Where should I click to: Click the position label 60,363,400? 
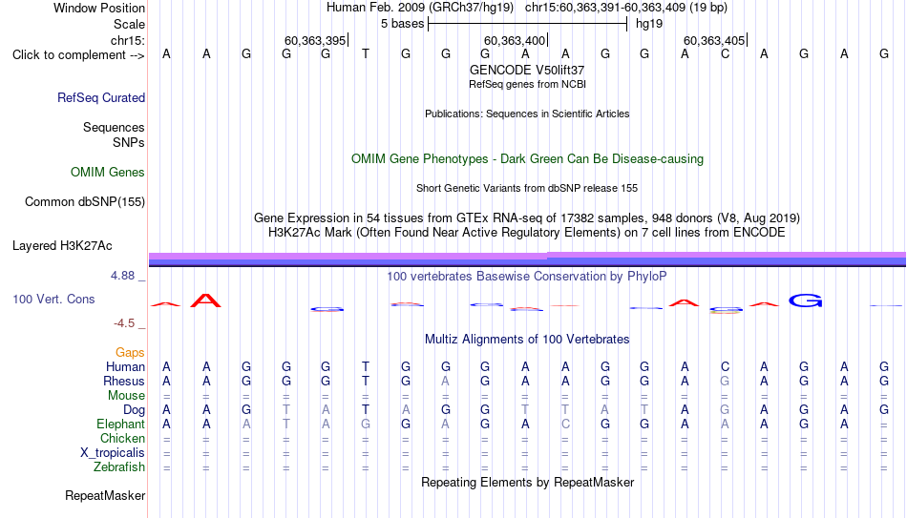(x=515, y=40)
